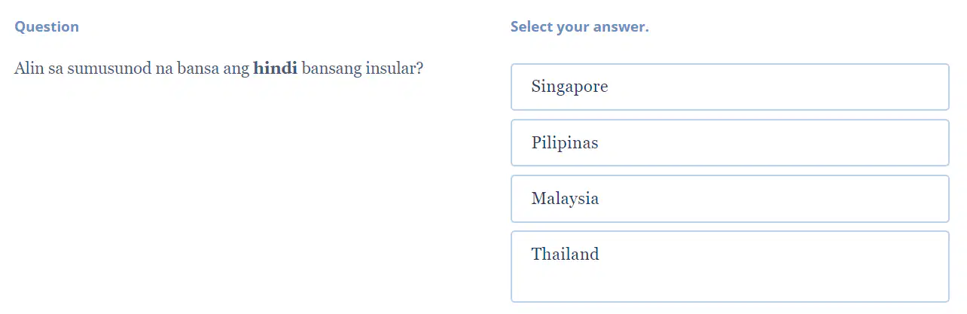
Task: Select Thailand as your answer
Action: pyautogui.click(x=730, y=267)
